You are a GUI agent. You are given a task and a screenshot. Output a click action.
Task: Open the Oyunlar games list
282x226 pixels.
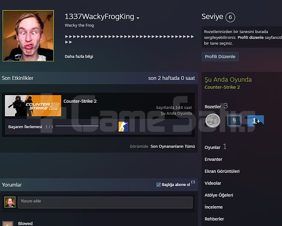coord(212,147)
